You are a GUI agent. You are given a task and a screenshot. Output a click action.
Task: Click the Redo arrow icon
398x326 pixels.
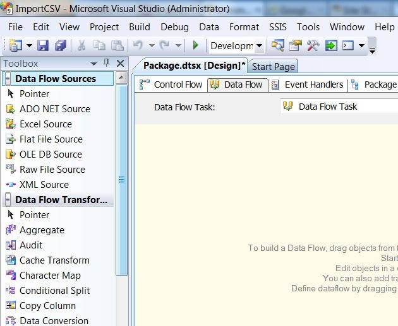[164, 45]
